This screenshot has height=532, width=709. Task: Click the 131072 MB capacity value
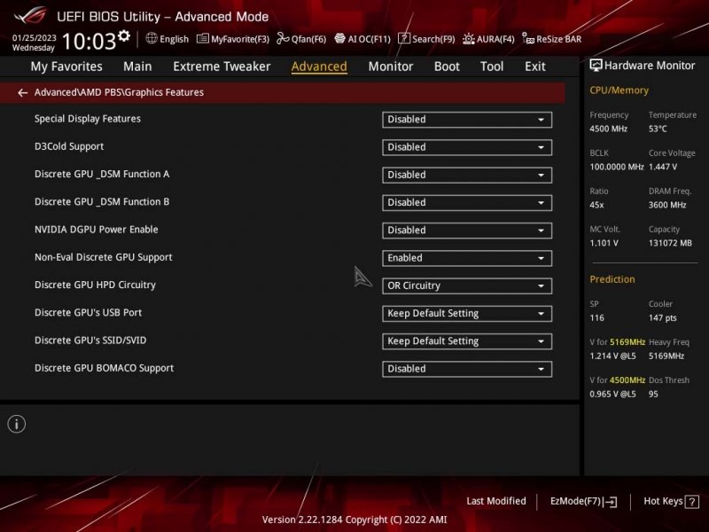(x=670, y=243)
